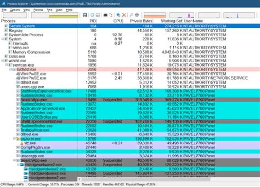This screenshot has height=187, width=260.
Task: Sort by the User Name column header
Action: (221, 21)
